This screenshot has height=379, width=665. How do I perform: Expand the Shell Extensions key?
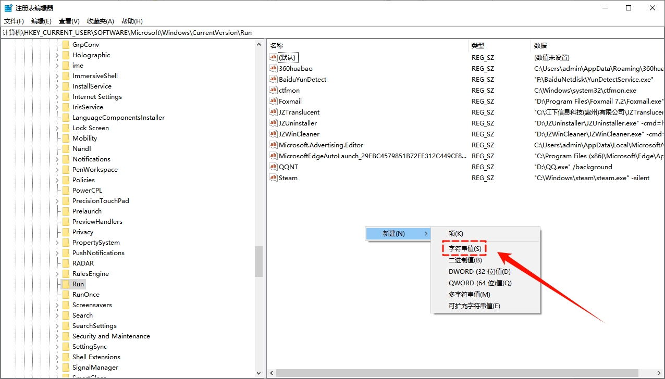pyautogui.click(x=58, y=357)
